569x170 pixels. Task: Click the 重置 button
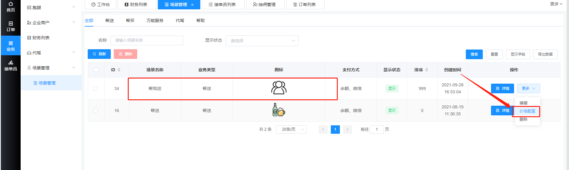[x=494, y=54]
